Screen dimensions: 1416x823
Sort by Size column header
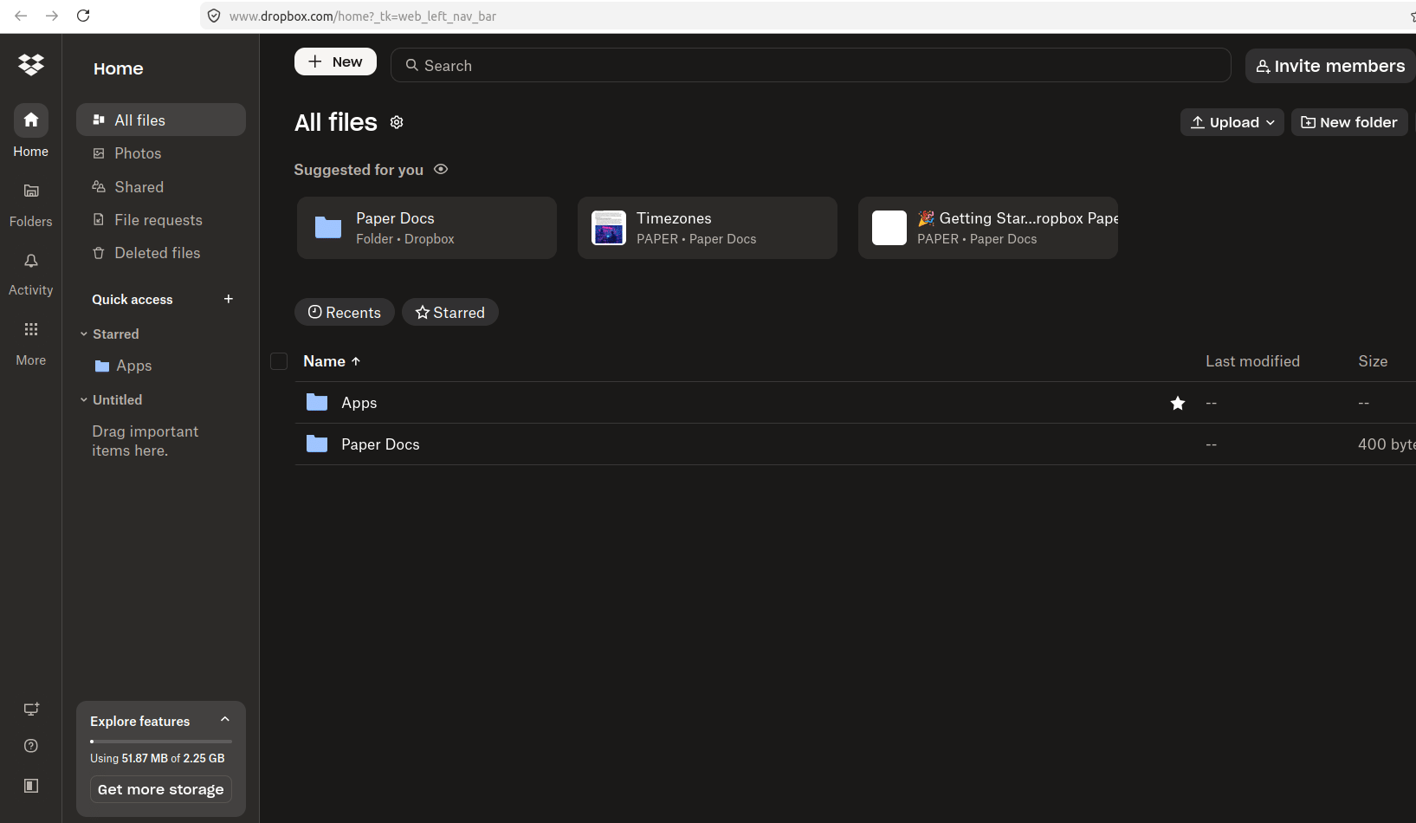click(x=1373, y=361)
